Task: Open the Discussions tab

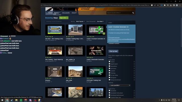Action: 66,13
